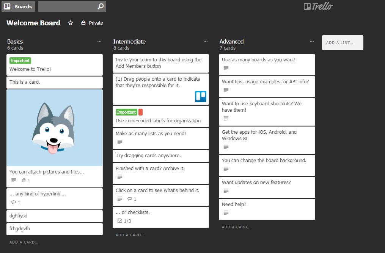Open Finished with a card? Archive it.
385x253 pixels.
tap(160, 173)
